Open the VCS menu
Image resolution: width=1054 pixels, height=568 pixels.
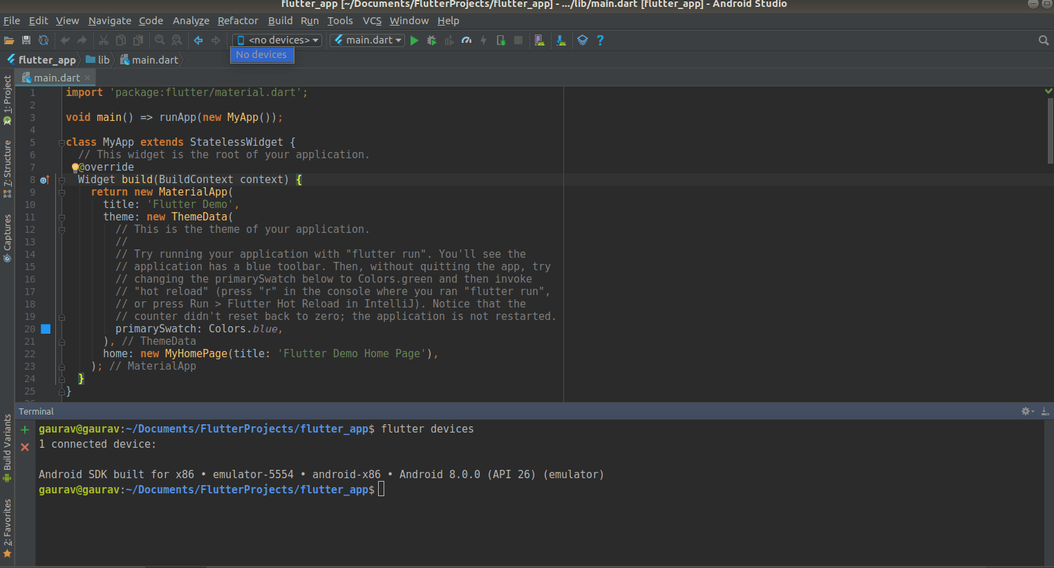pyautogui.click(x=373, y=21)
